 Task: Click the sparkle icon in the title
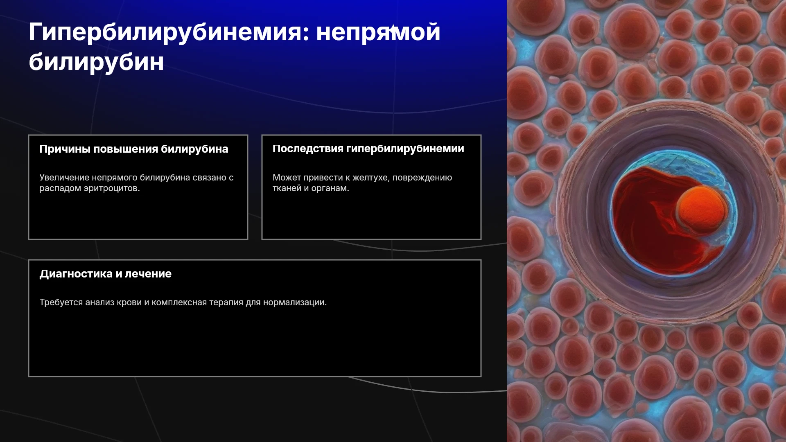coord(393,29)
